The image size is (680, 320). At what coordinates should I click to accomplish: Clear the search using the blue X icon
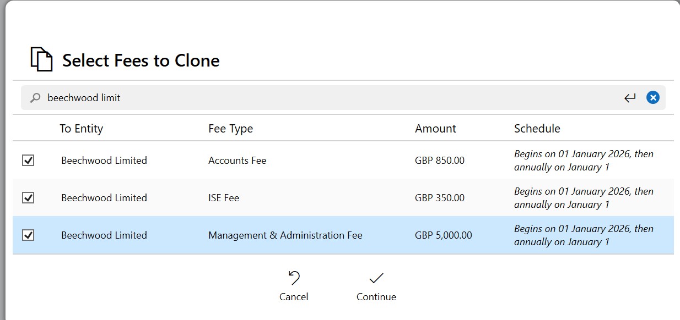tap(652, 97)
